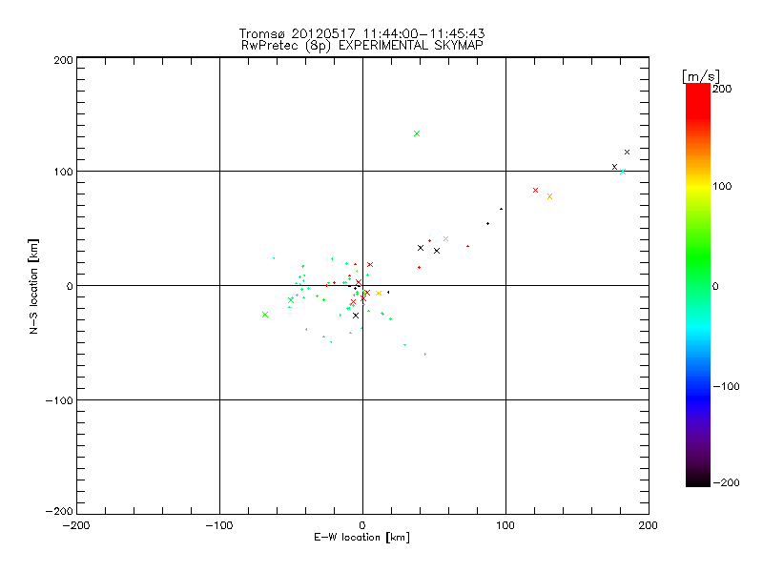Screen dimensions: 763x572
Task: Click the isolated green X marker near top
Action: 417,133
